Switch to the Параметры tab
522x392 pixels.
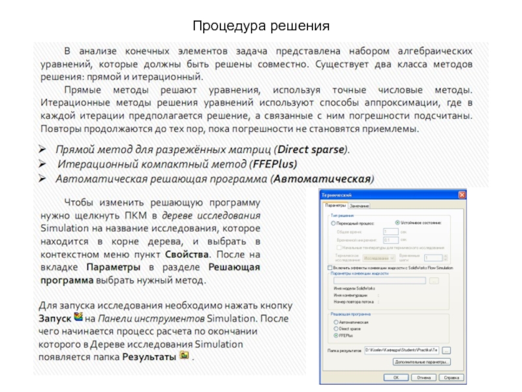pos(335,205)
